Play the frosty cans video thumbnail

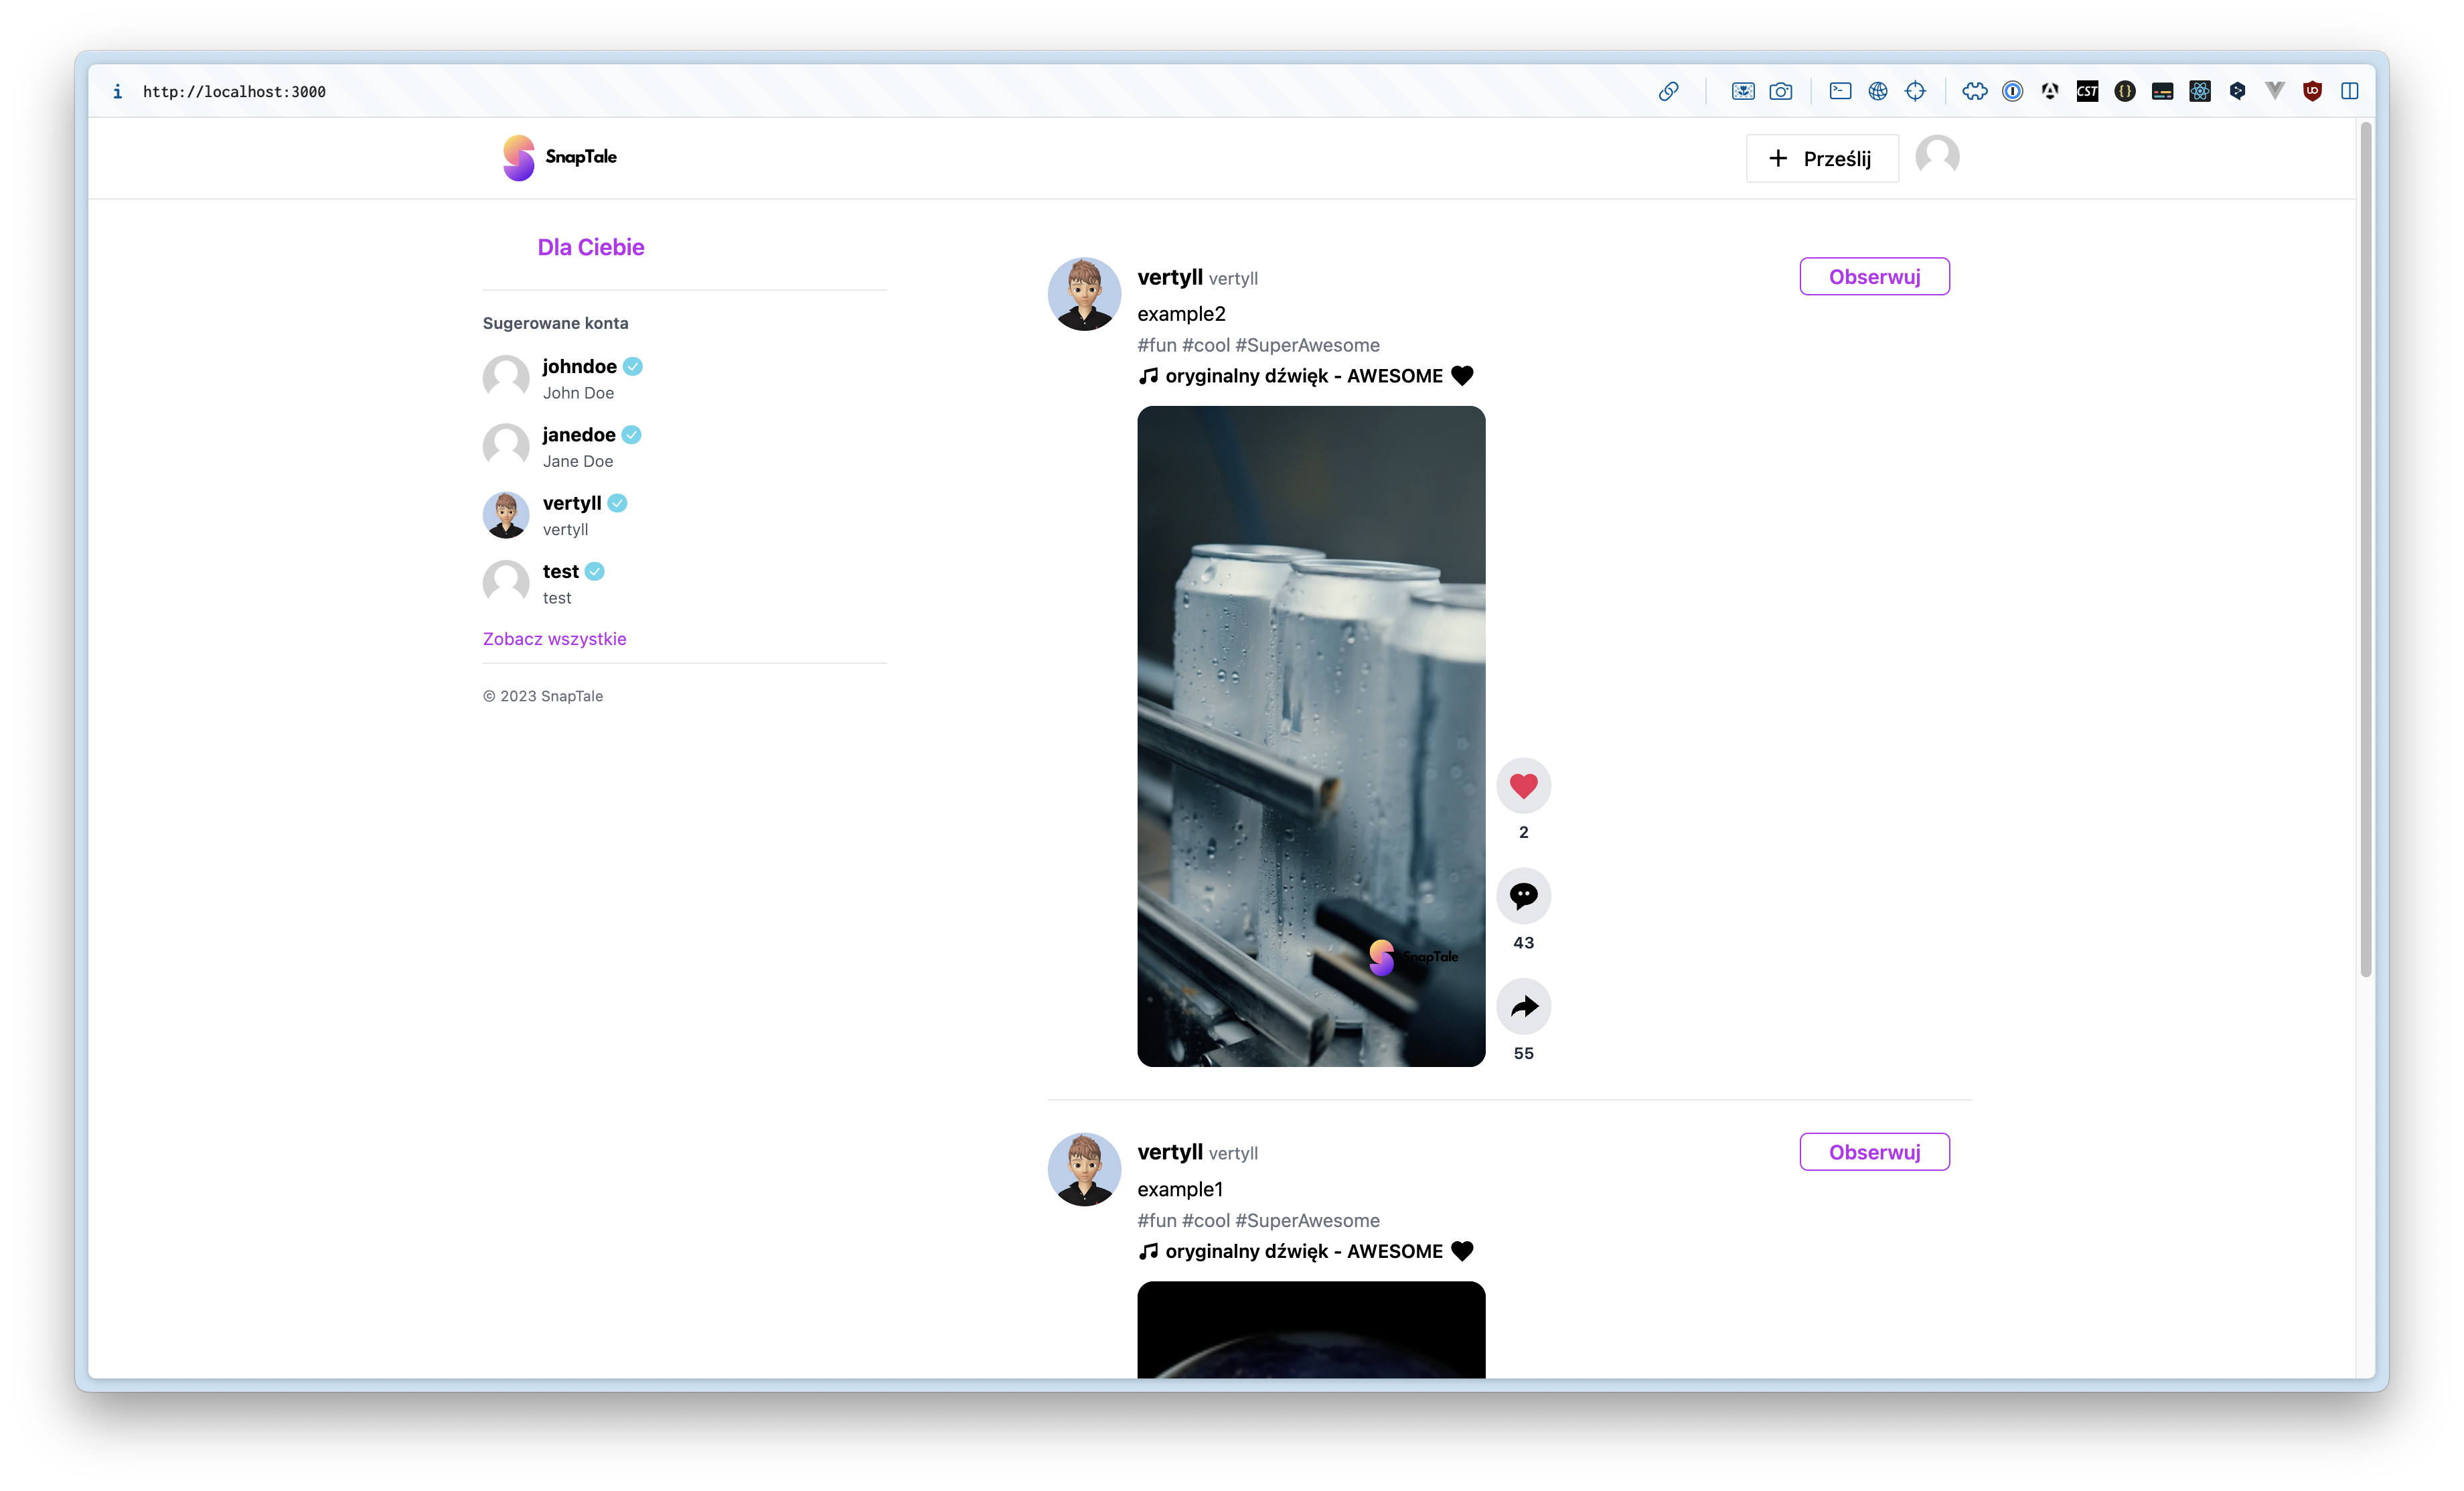click(1311, 735)
